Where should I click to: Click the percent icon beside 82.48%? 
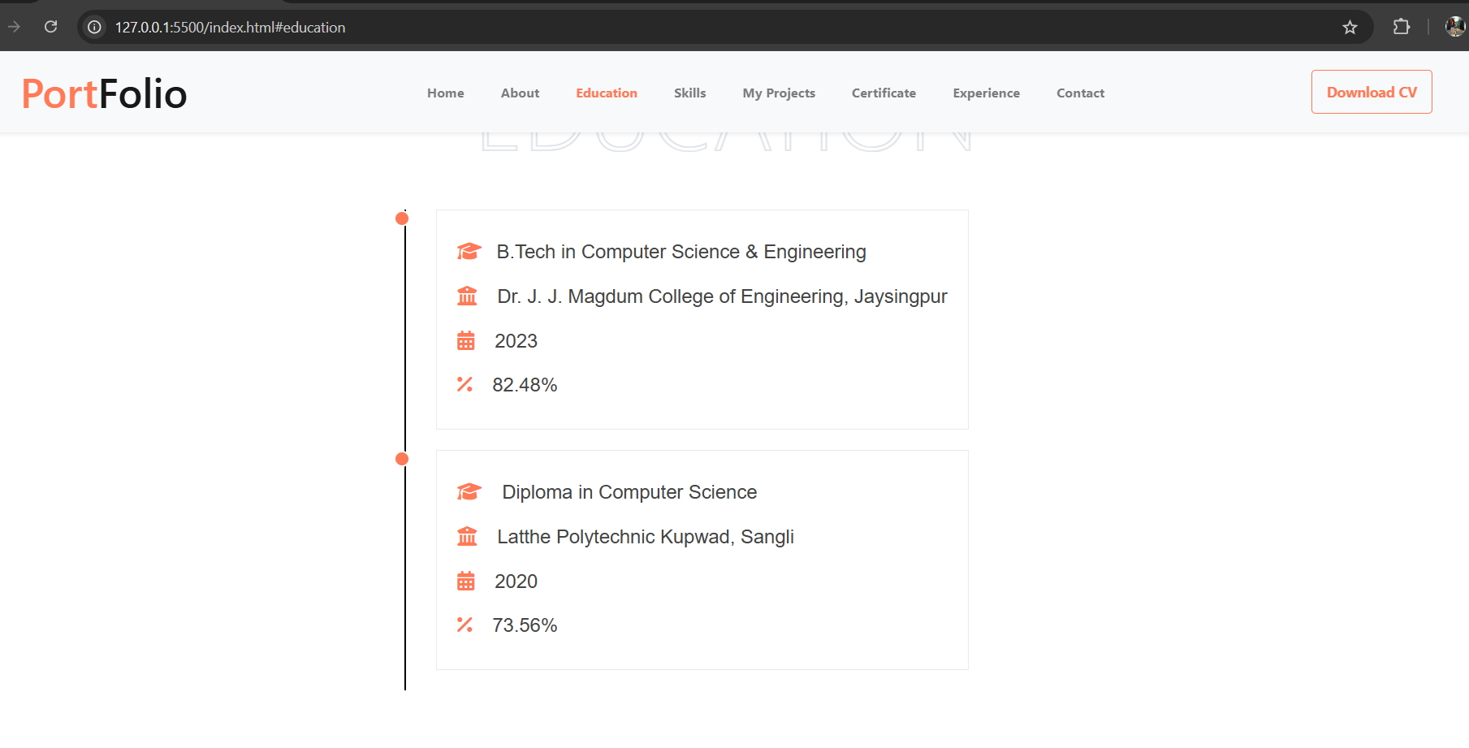tap(464, 384)
